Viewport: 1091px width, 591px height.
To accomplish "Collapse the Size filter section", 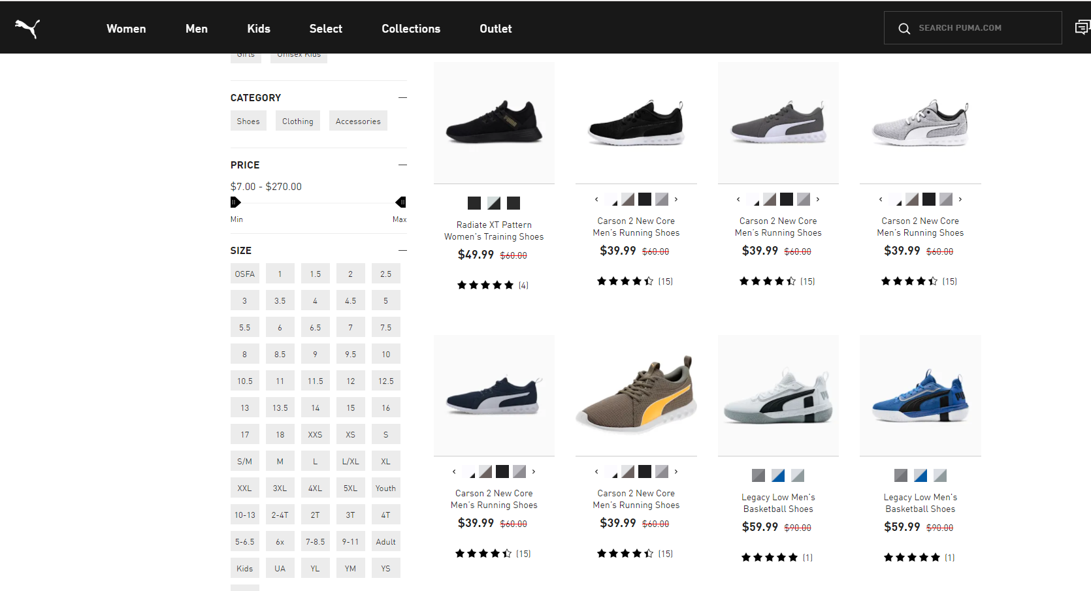I will pyautogui.click(x=402, y=250).
